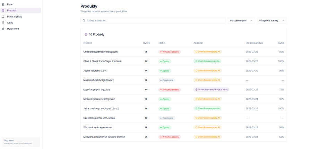The height and width of the screenshot is (149, 326).
Task: Open the Alerty menu item
Action: point(10,22)
